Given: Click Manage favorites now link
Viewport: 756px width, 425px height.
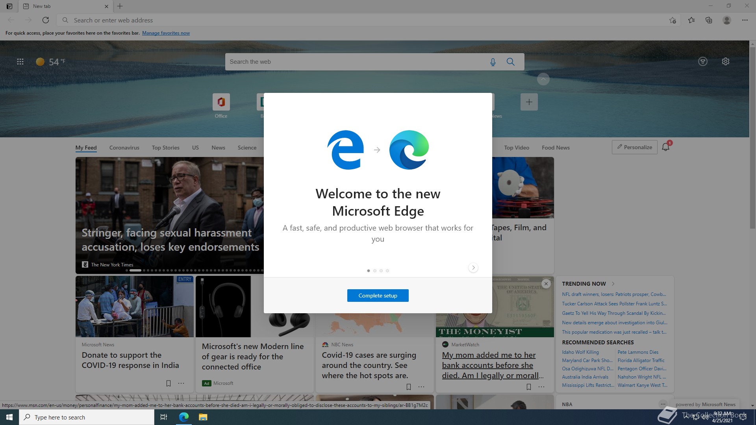Looking at the screenshot, I should [166, 33].
